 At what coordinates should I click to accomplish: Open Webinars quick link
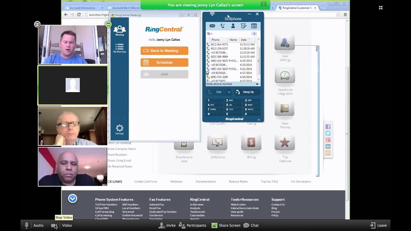pos(176,182)
